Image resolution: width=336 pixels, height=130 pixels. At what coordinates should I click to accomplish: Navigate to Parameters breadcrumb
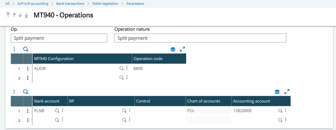click(135, 4)
